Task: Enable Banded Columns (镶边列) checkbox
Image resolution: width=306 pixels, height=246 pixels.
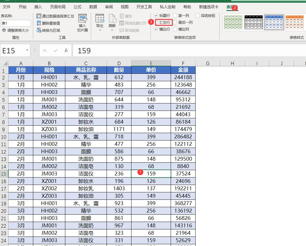Action: 175,29
